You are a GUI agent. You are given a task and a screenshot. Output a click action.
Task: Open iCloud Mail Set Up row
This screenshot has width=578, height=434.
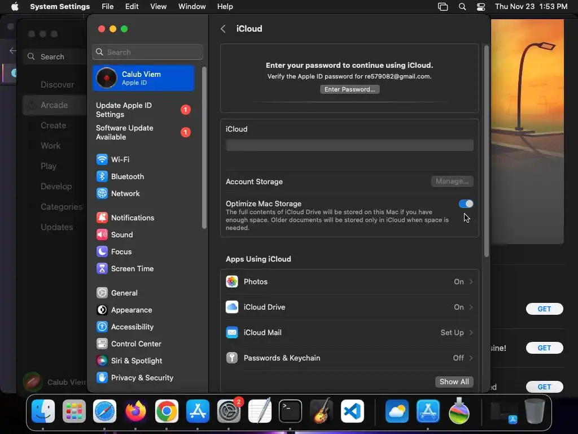coord(349,332)
